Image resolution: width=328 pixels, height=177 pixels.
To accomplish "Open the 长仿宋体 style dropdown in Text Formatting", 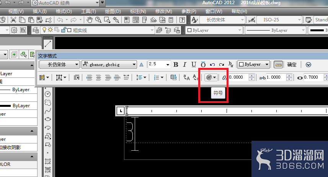I will (x=59, y=64).
